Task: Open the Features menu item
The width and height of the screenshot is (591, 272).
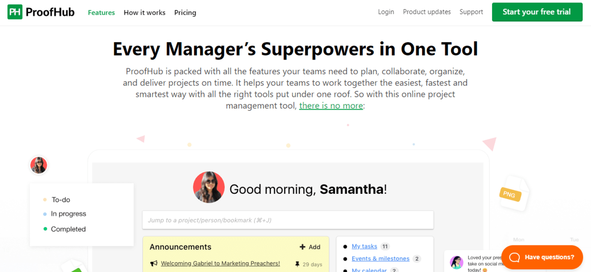Action: (x=101, y=13)
